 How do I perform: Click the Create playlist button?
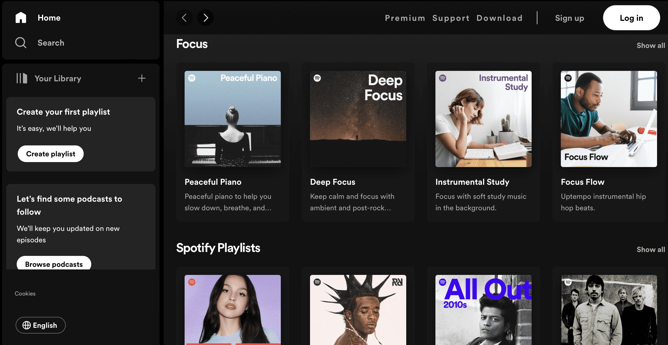(51, 154)
